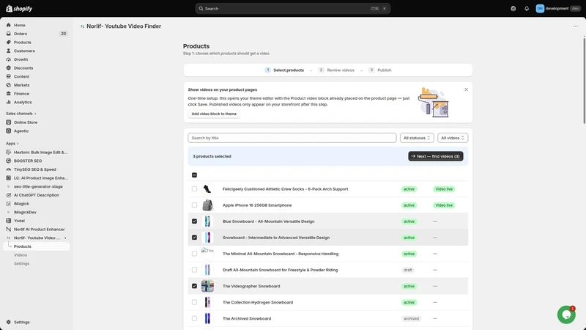Expand the Sales channels section
The image size is (586, 330).
click(x=21, y=114)
